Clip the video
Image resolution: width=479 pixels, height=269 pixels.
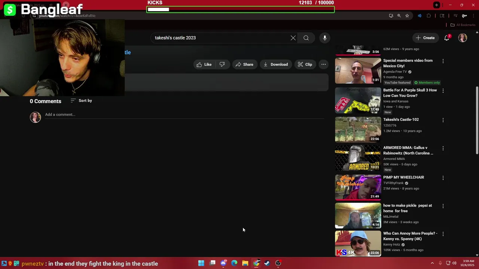[x=305, y=64]
